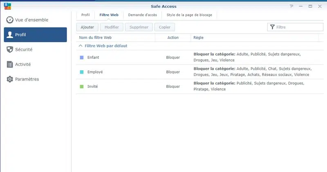The width and height of the screenshot is (327, 172).
Task: Open the Demande d'accès tab
Action: 142,15
